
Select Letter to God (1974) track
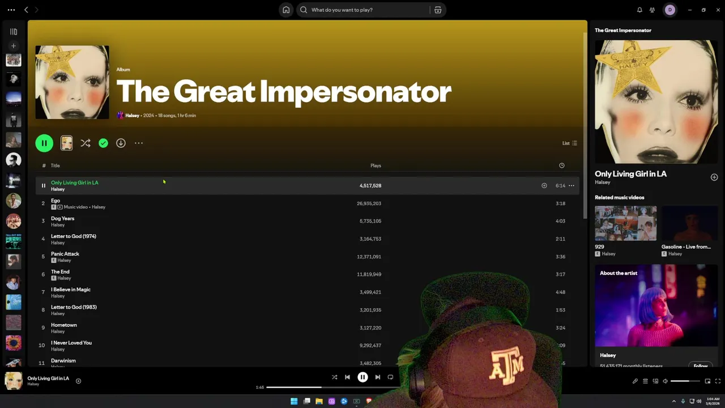pyautogui.click(x=74, y=236)
